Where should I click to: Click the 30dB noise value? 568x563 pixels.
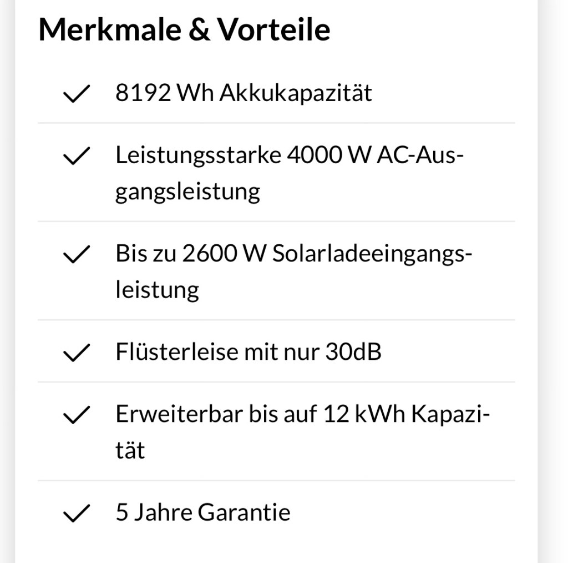pos(353,351)
